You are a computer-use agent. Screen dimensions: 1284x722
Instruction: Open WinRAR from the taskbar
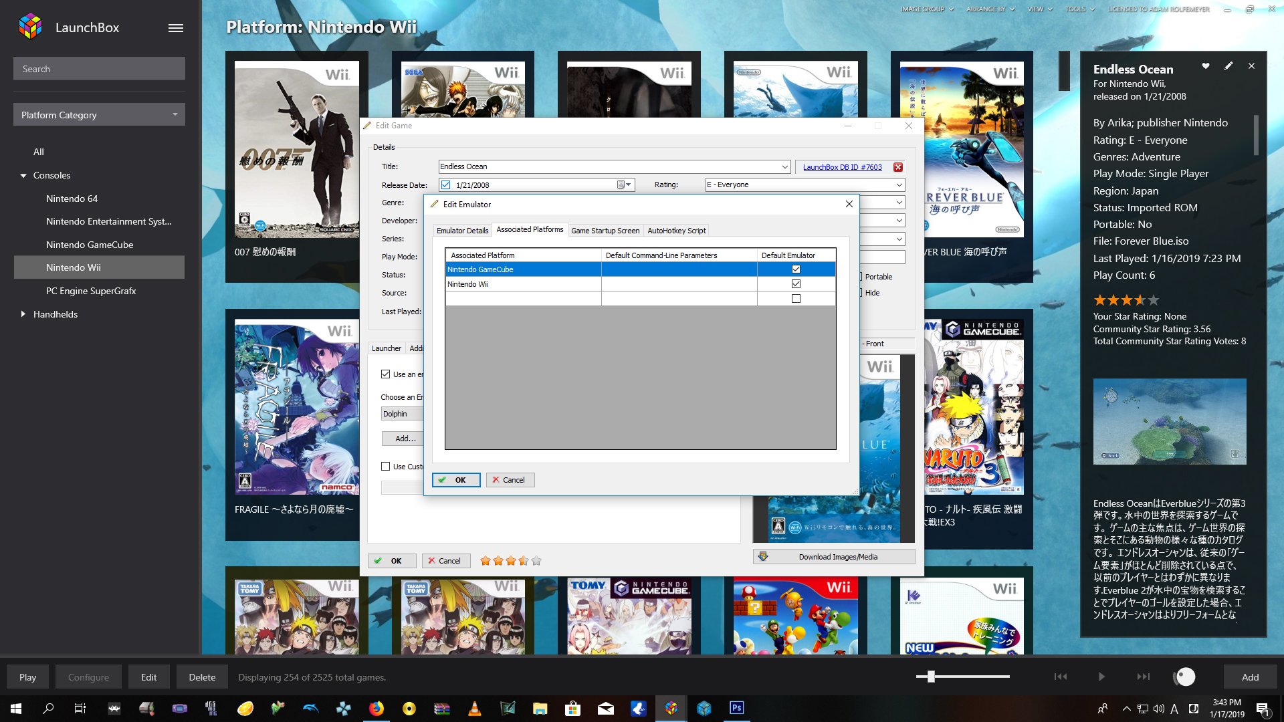[x=442, y=709]
